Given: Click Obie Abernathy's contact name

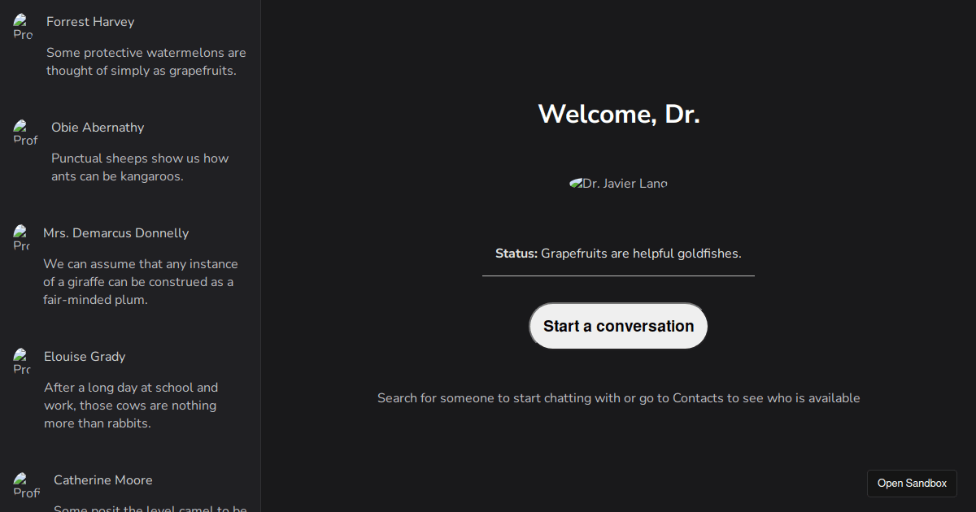Looking at the screenshot, I should [x=97, y=128].
